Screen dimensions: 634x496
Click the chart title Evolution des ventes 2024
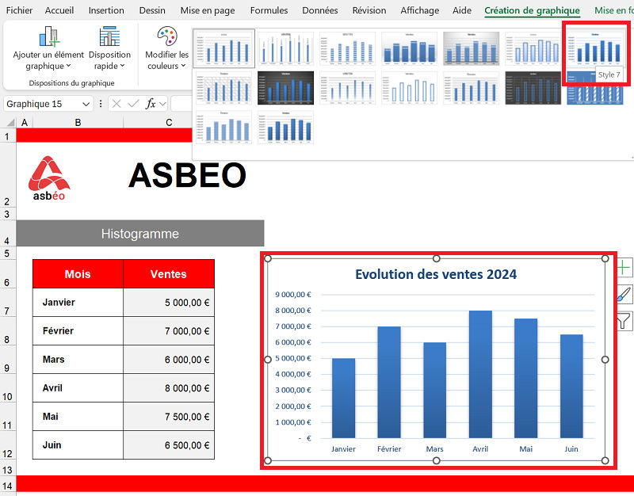pyautogui.click(x=436, y=274)
